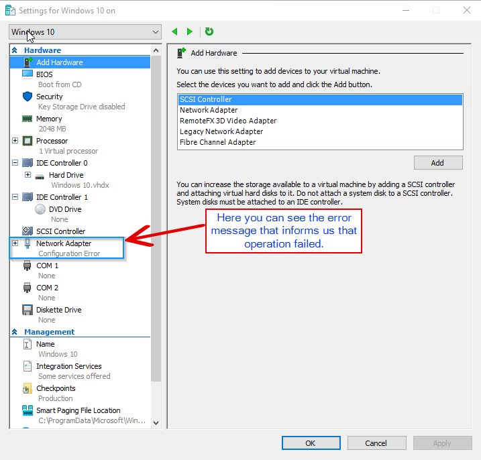Click the DVD Drive disc icon
This screenshot has width=481, height=460.
tap(40, 209)
